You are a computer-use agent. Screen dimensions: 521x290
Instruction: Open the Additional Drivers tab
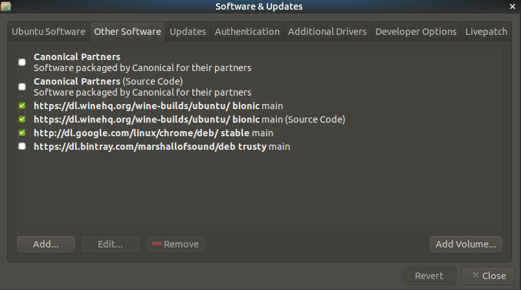coord(327,31)
